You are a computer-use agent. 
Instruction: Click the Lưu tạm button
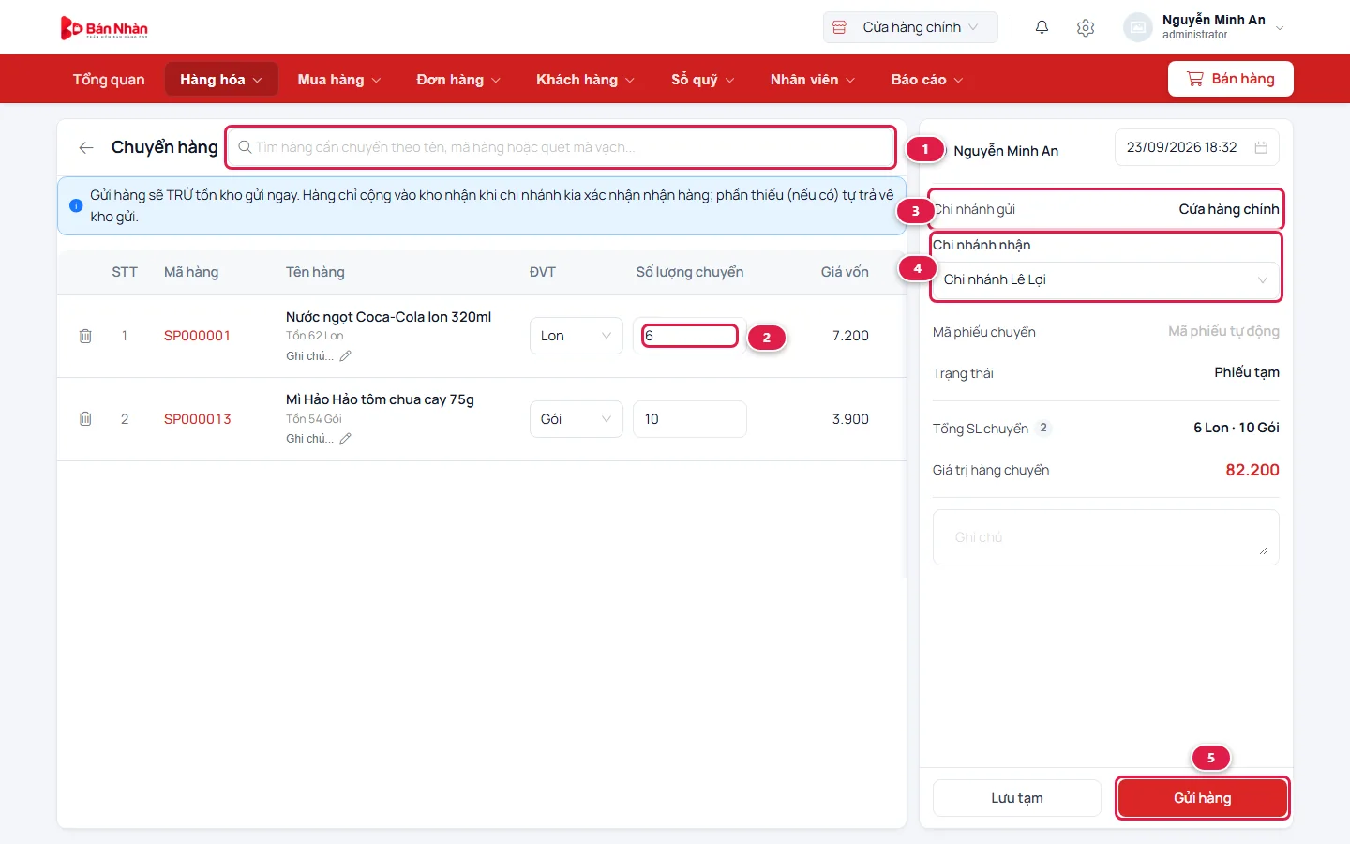(1017, 798)
